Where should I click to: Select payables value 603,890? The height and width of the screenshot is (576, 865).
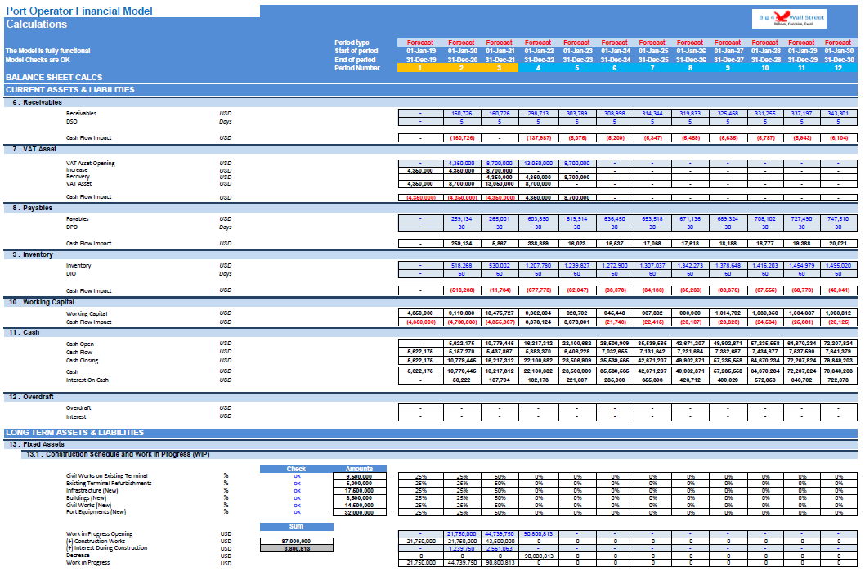[x=539, y=218]
